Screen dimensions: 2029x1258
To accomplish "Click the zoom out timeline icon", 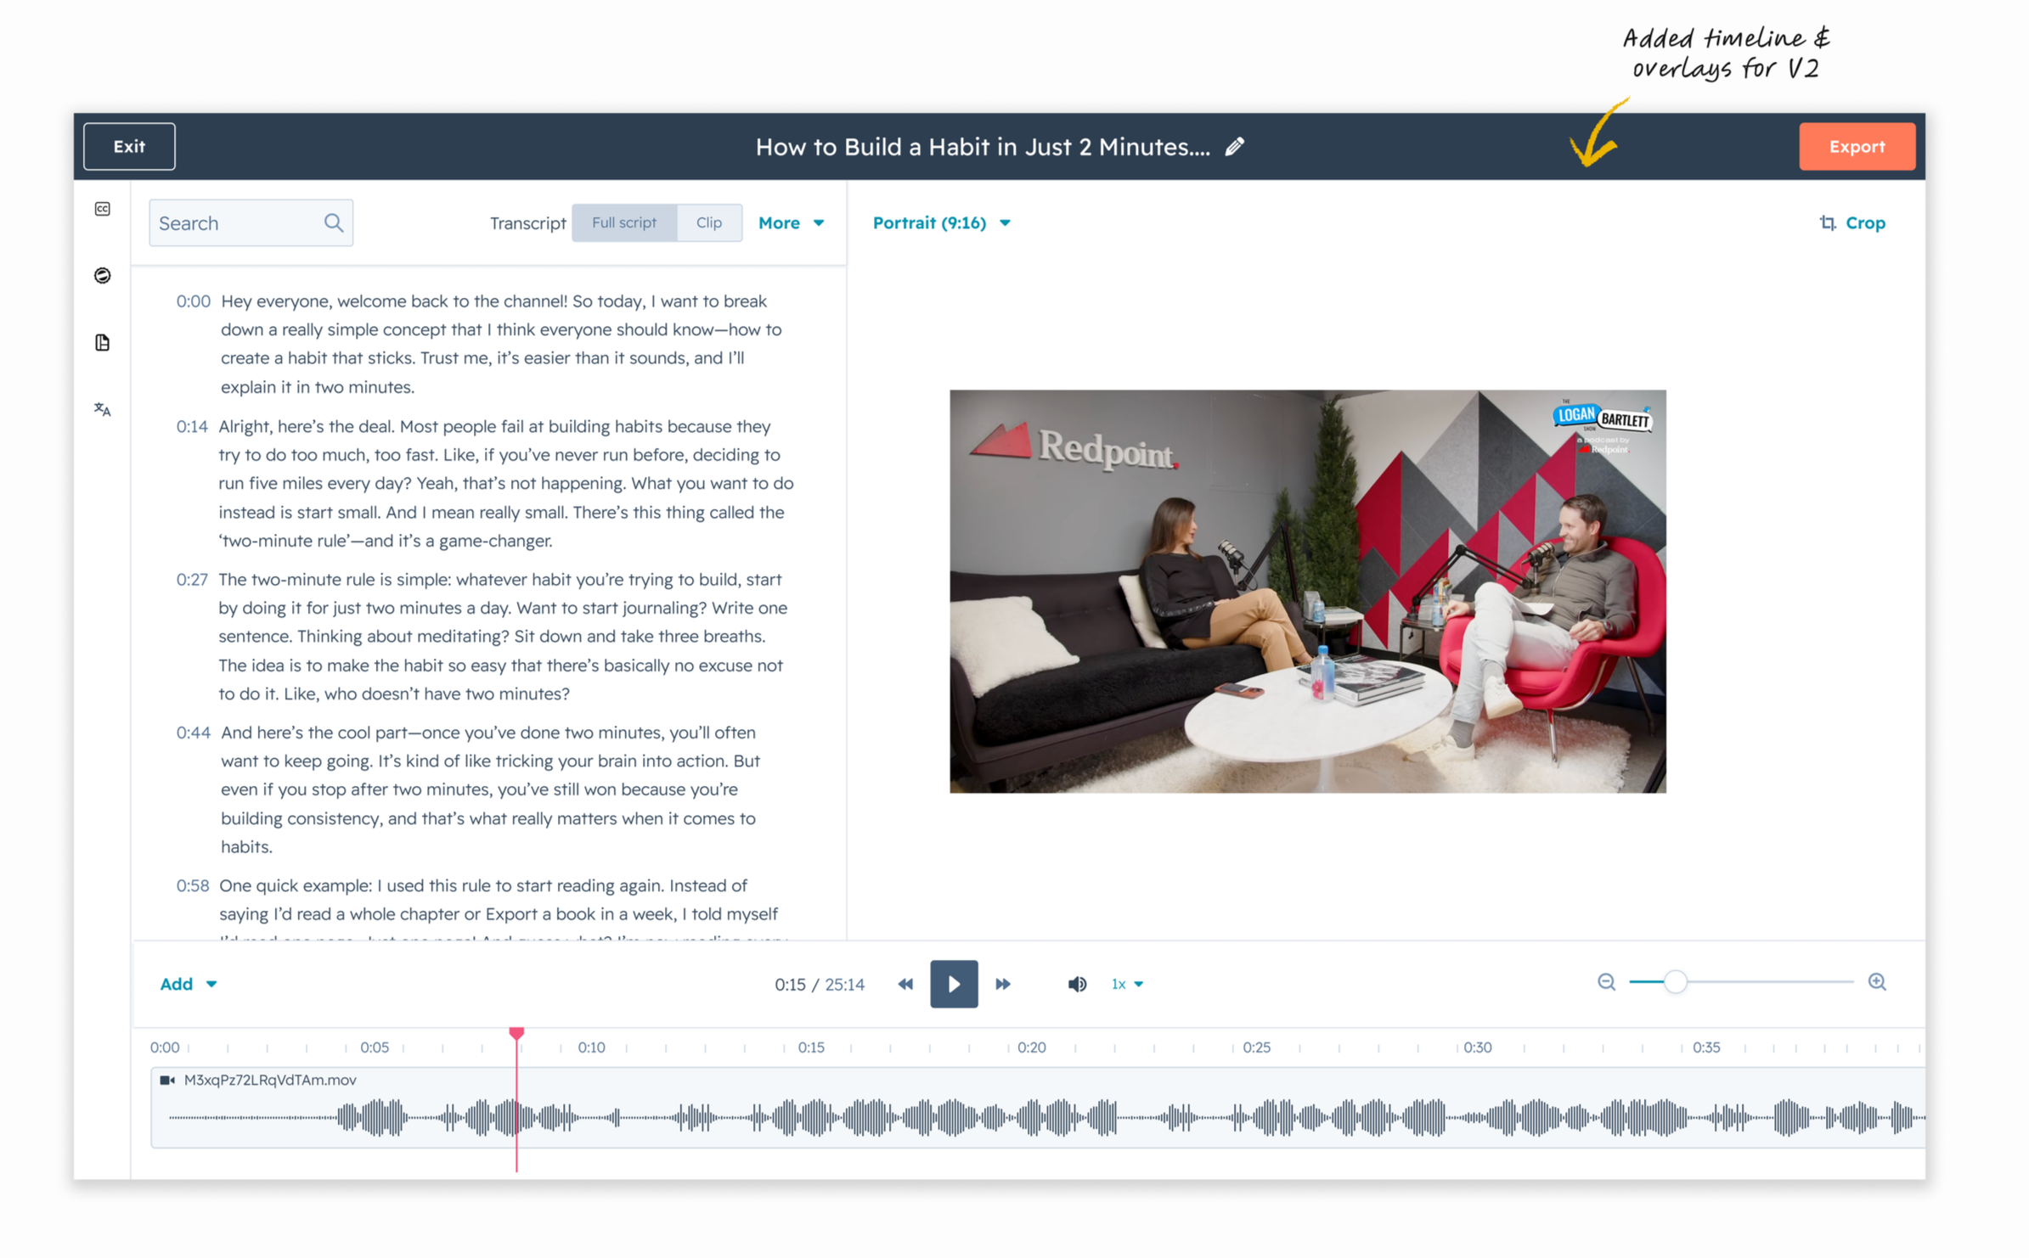I will pos(1606,982).
